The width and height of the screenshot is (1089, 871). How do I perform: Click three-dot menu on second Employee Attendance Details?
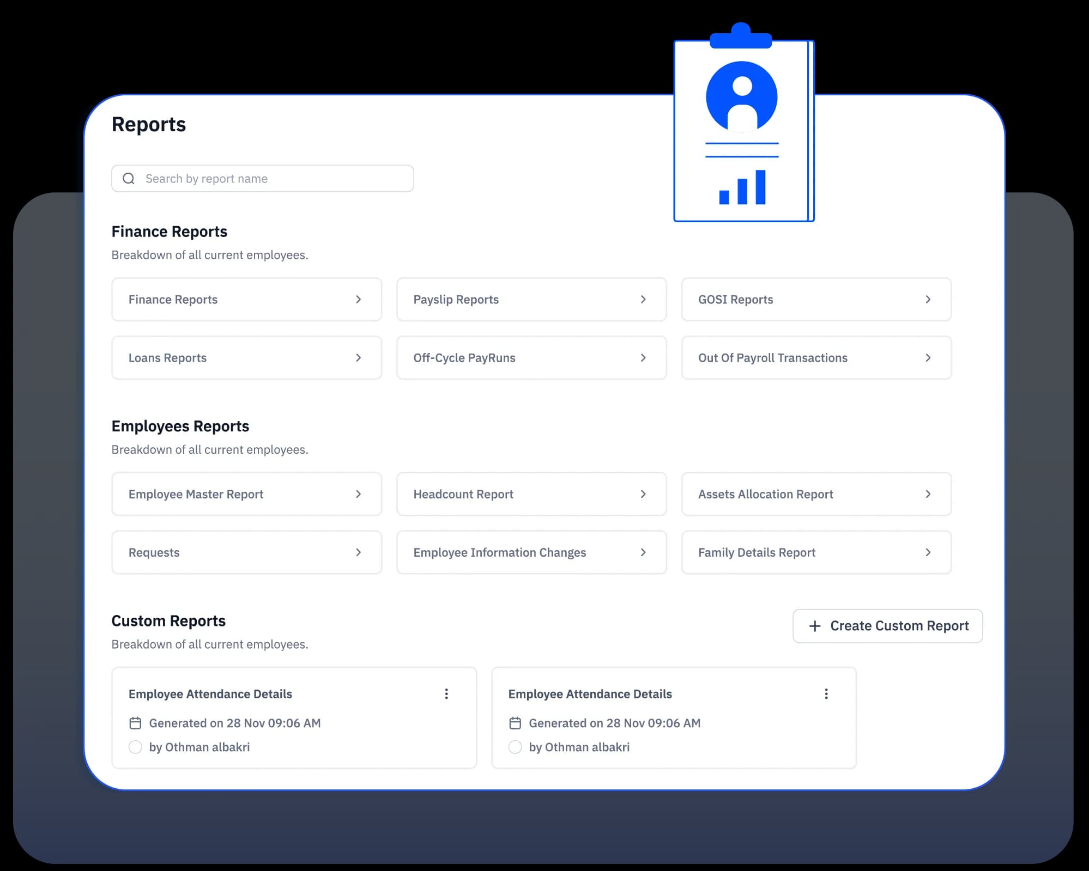pyautogui.click(x=826, y=693)
